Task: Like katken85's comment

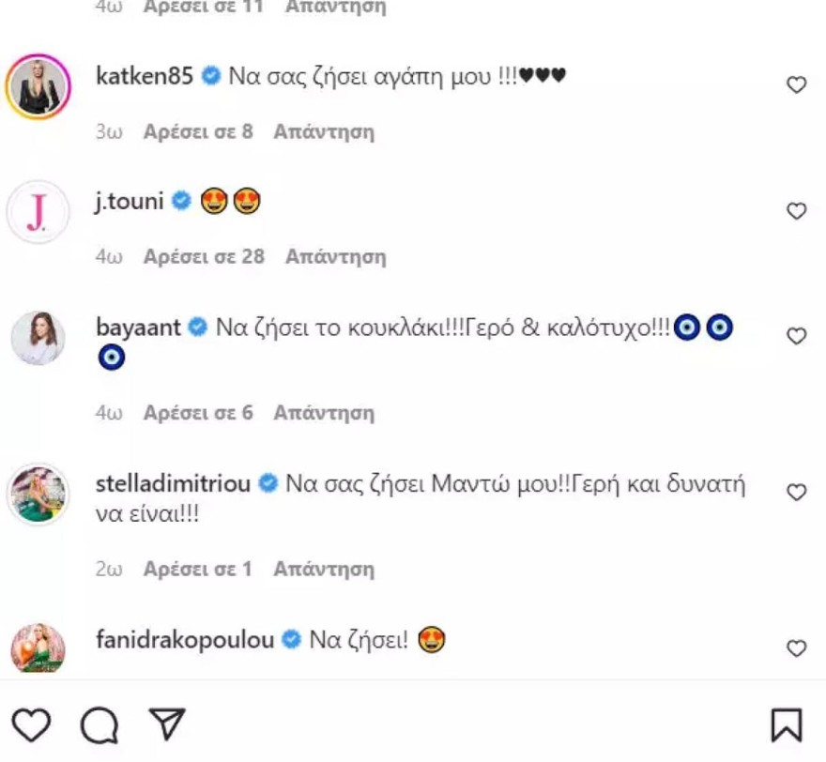Action: click(x=796, y=85)
